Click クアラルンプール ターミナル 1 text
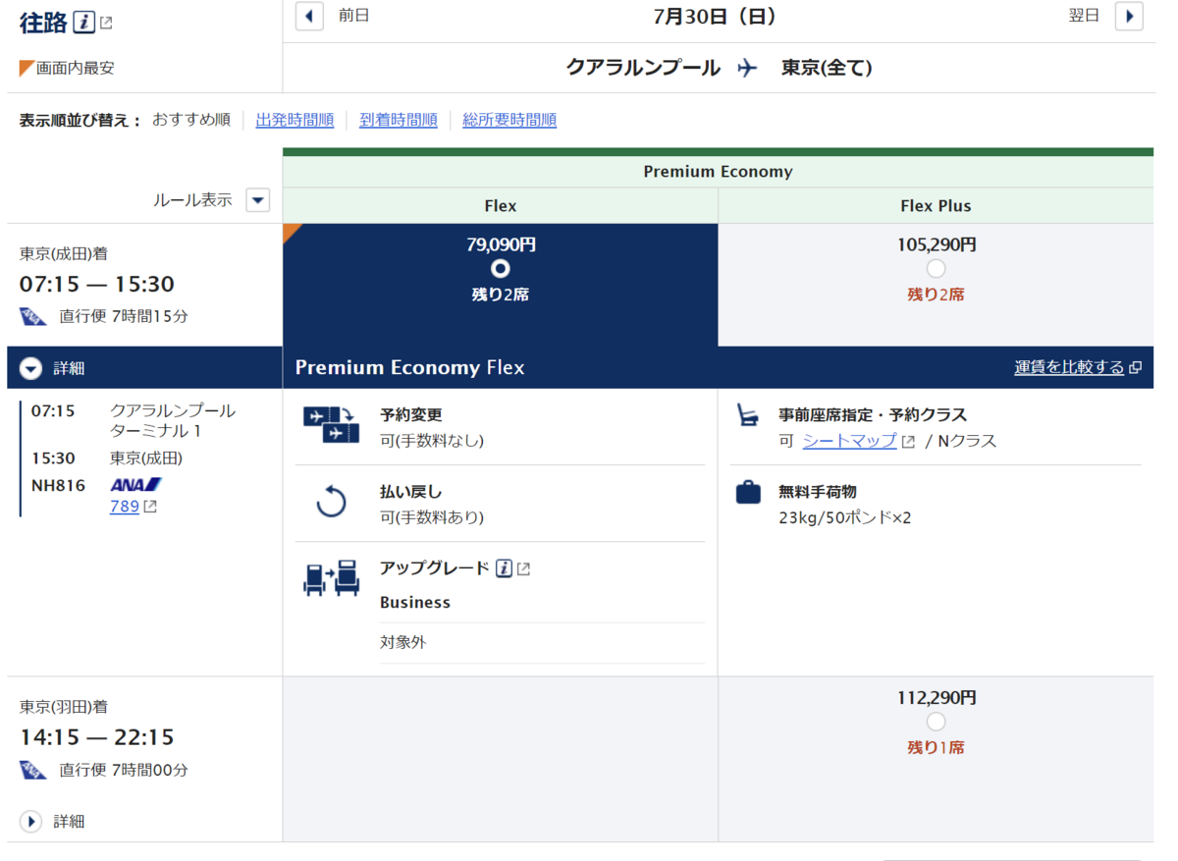Viewport: 1178px width, 861px height. point(173,420)
